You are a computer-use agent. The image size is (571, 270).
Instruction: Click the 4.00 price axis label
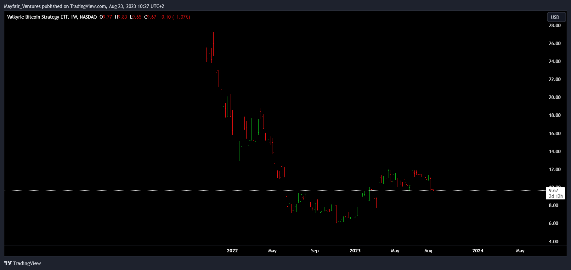553,242
